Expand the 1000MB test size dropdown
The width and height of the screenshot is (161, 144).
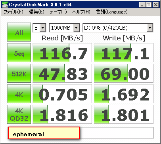pyautogui.click(x=64, y=28)
